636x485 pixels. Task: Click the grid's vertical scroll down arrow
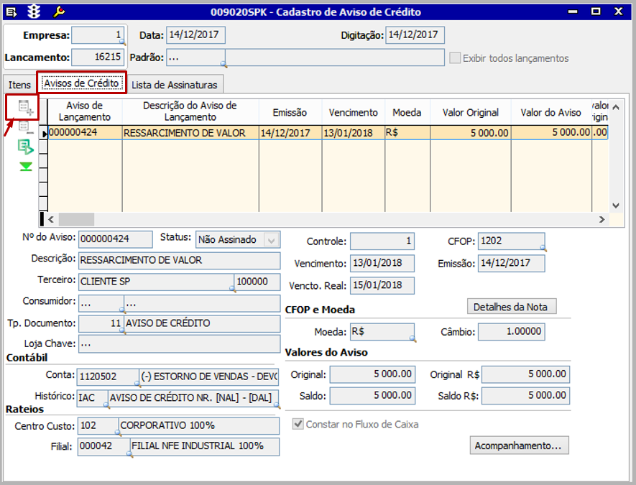click(615, 205)
